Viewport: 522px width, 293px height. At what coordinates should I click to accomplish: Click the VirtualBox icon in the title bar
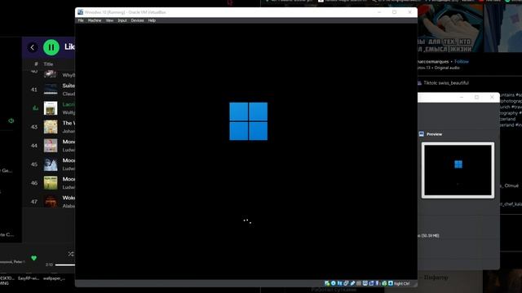(x=80, y=12)
